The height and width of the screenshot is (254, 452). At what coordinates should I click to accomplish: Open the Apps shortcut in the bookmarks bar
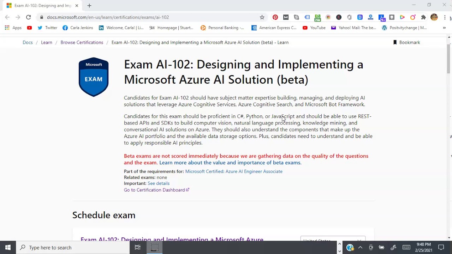pyautogui.click(x=13, y=28)
